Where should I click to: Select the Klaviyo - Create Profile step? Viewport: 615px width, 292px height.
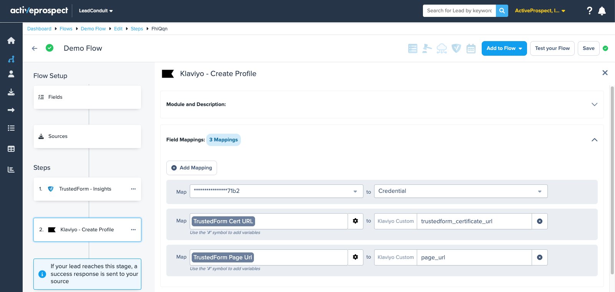click(x=87, y=230)
